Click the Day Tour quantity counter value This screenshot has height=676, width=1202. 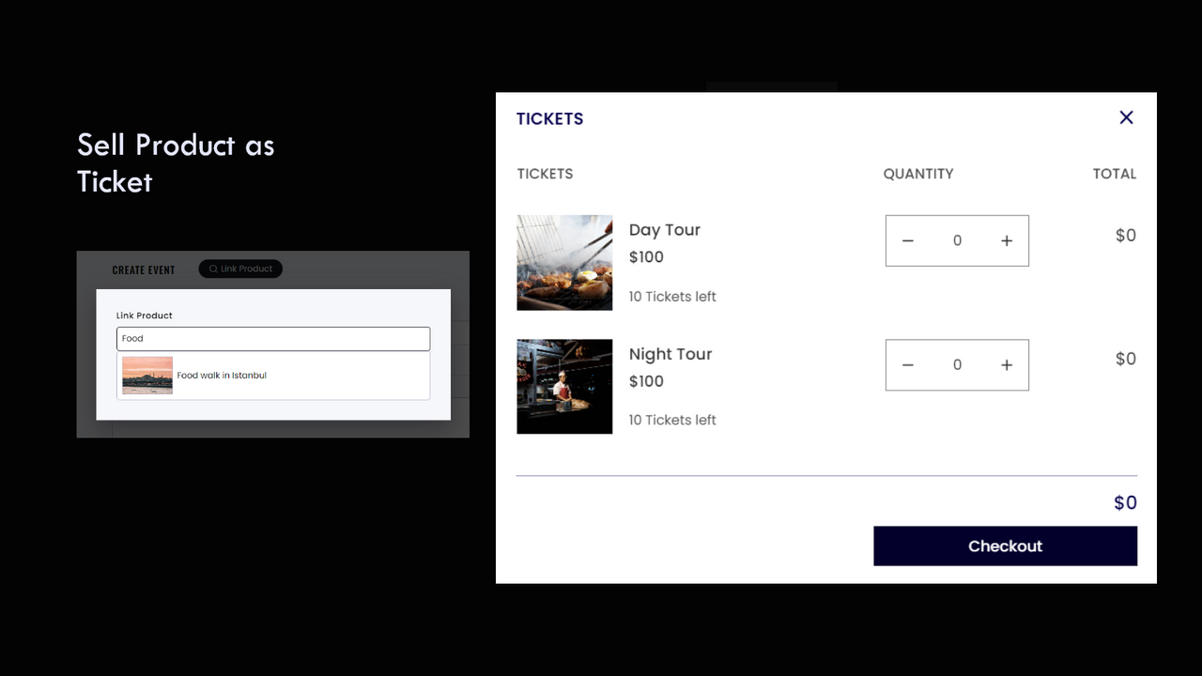coord(957,240)
